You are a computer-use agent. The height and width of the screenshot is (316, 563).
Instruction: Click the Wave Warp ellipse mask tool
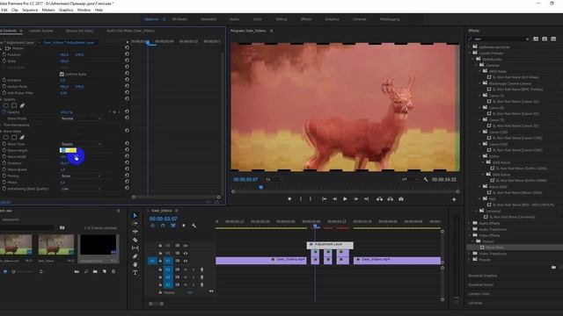coord(6,137)
